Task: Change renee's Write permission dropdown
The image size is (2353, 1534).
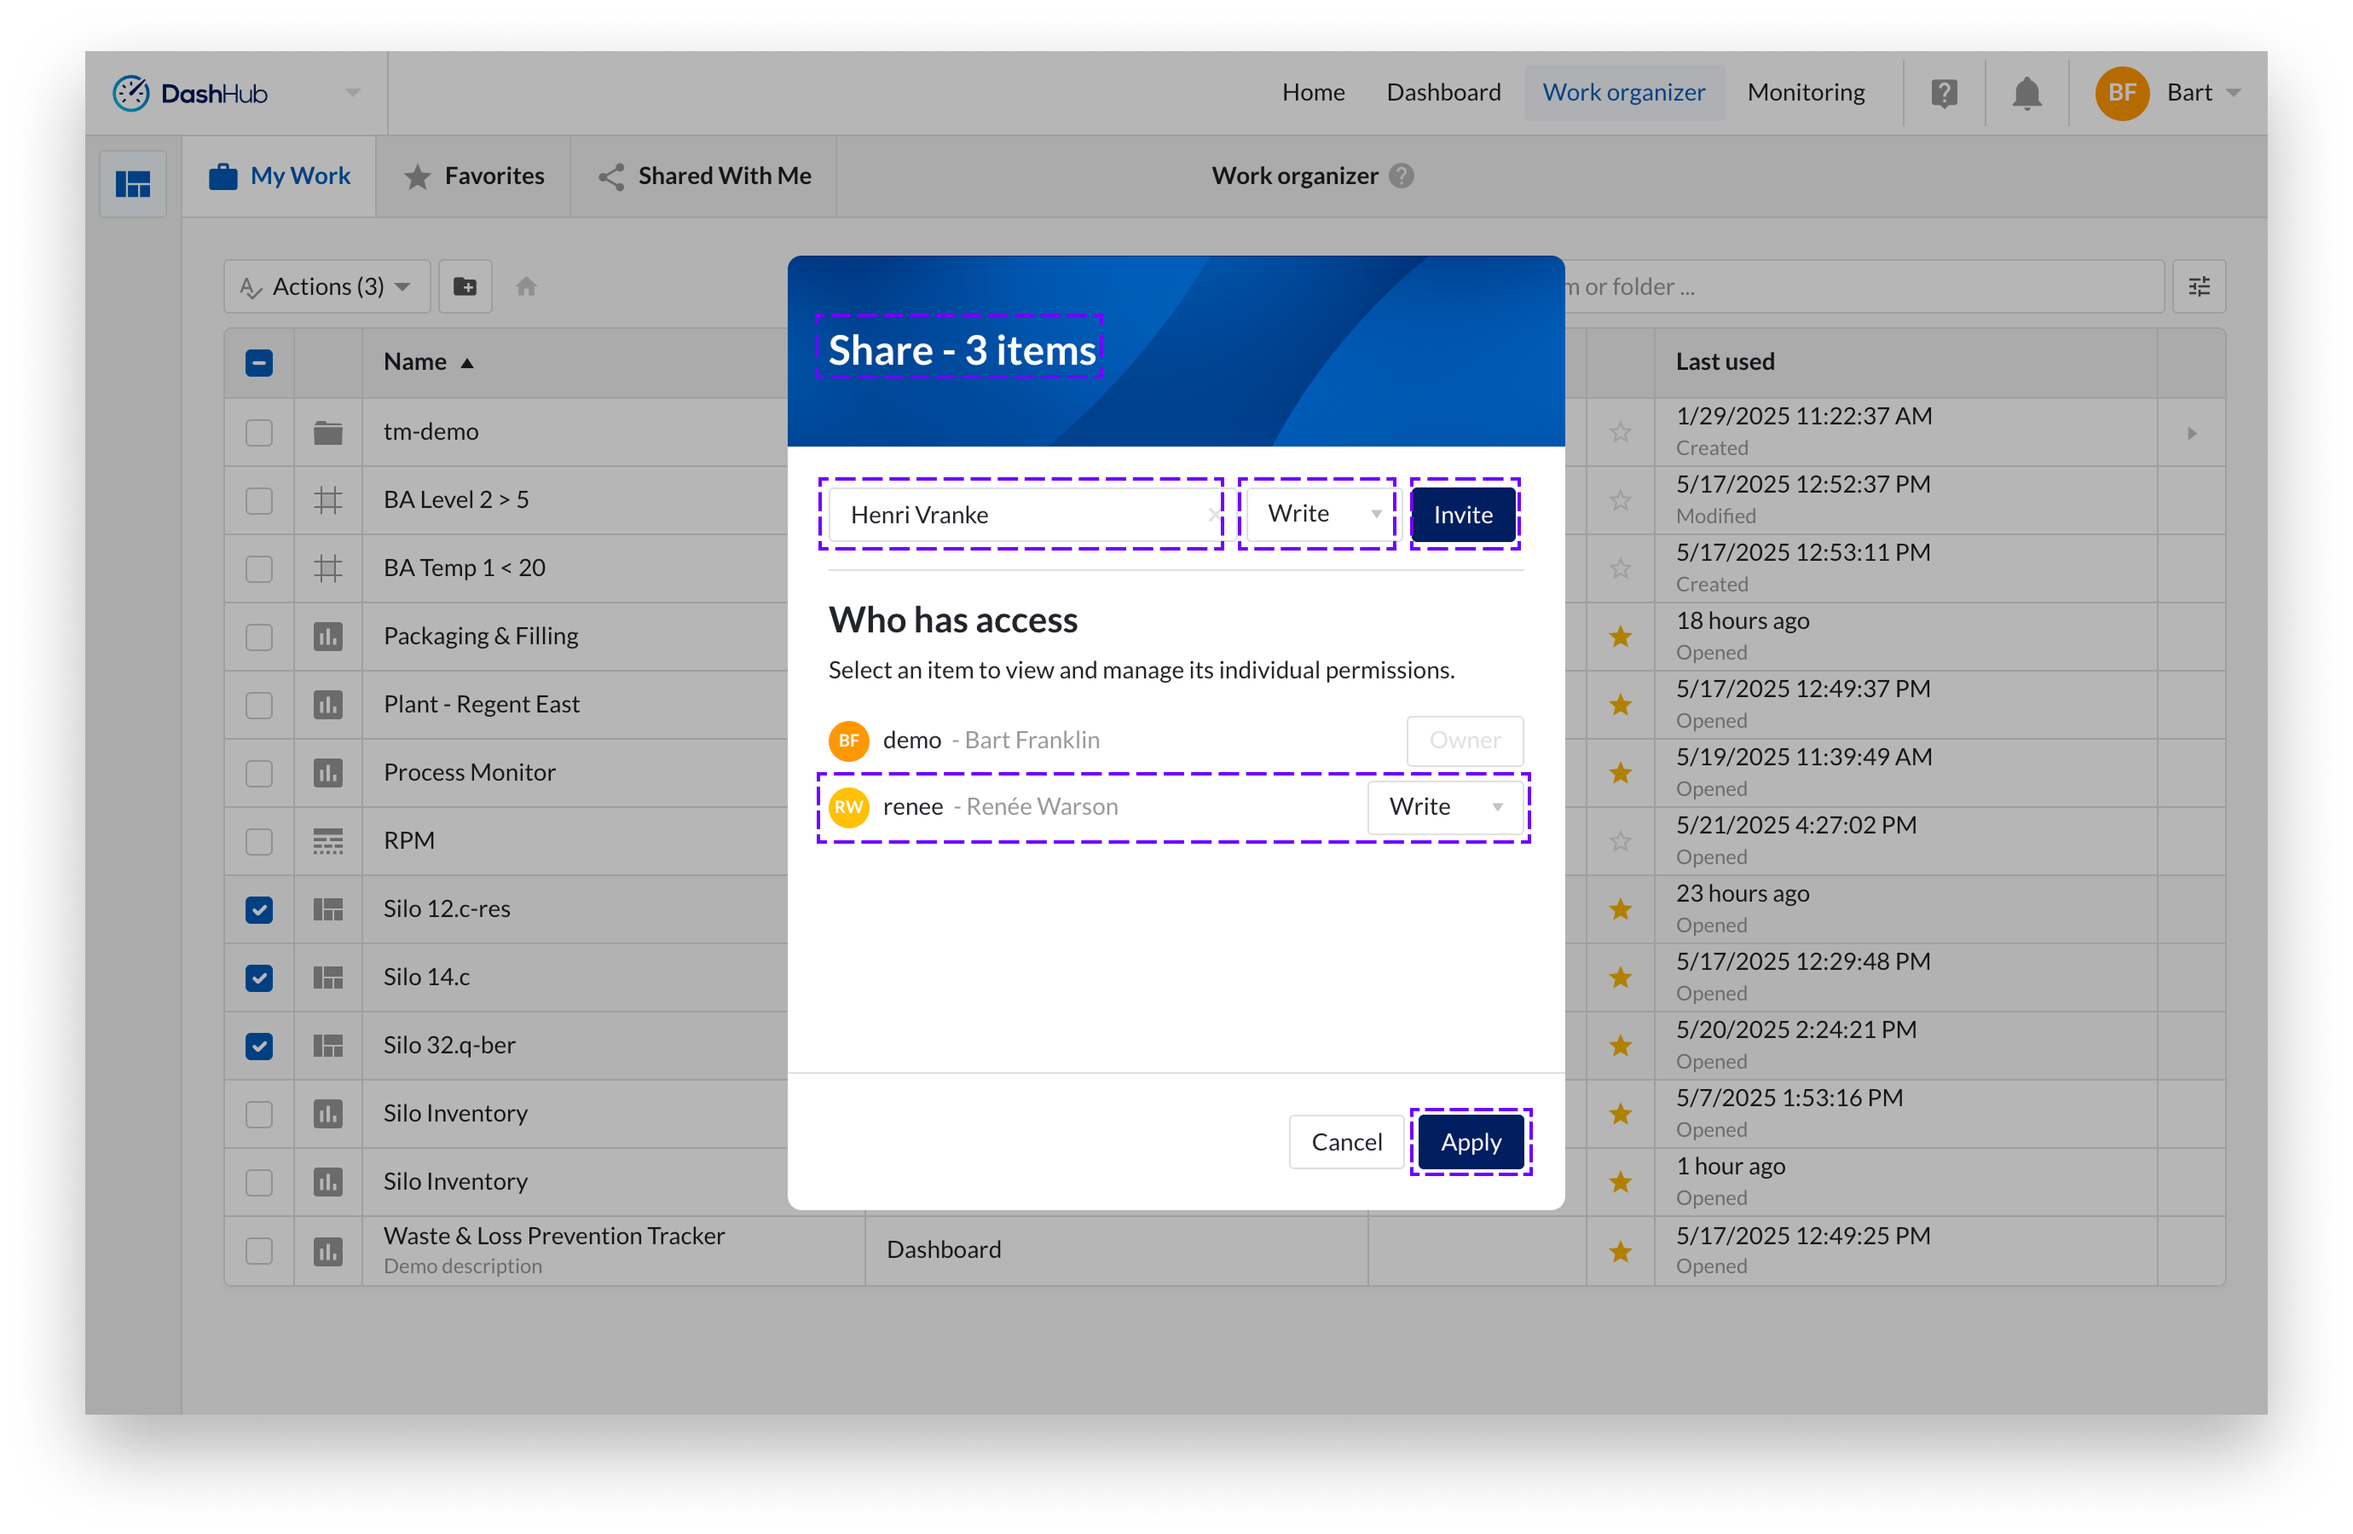Action: (x=1444, y=808)
